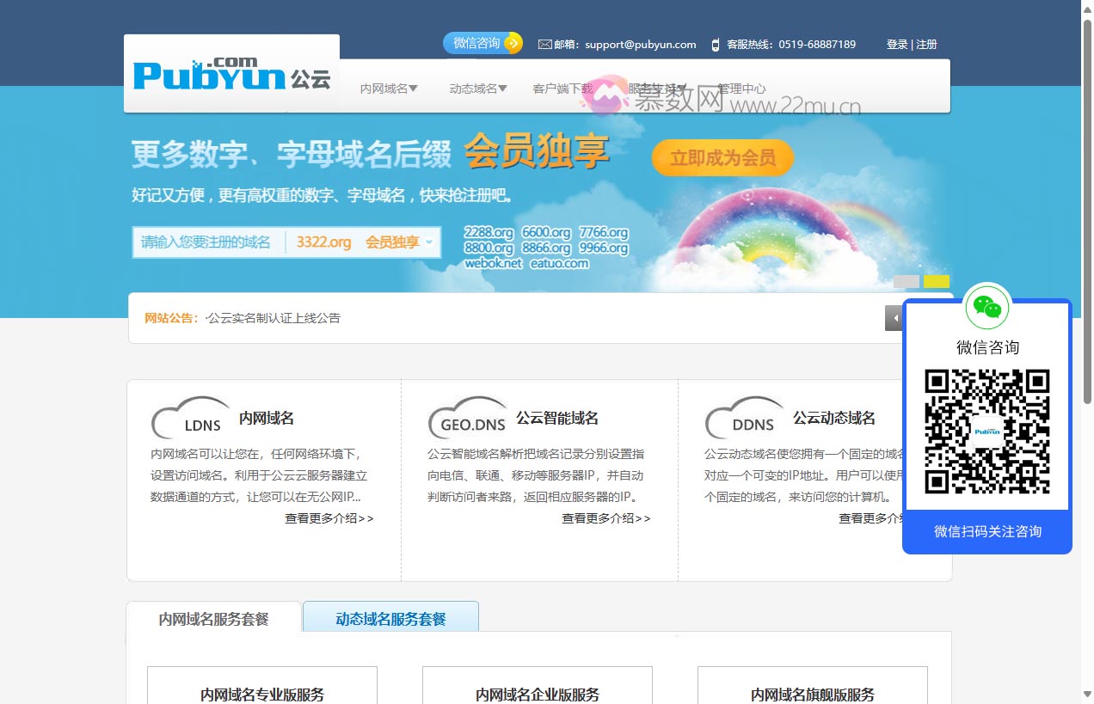The height and width of the screenshot is (704, 1094).
Task: Click the email envelope icon in the header
Action: pyautogui.click(x=544, y=44)
